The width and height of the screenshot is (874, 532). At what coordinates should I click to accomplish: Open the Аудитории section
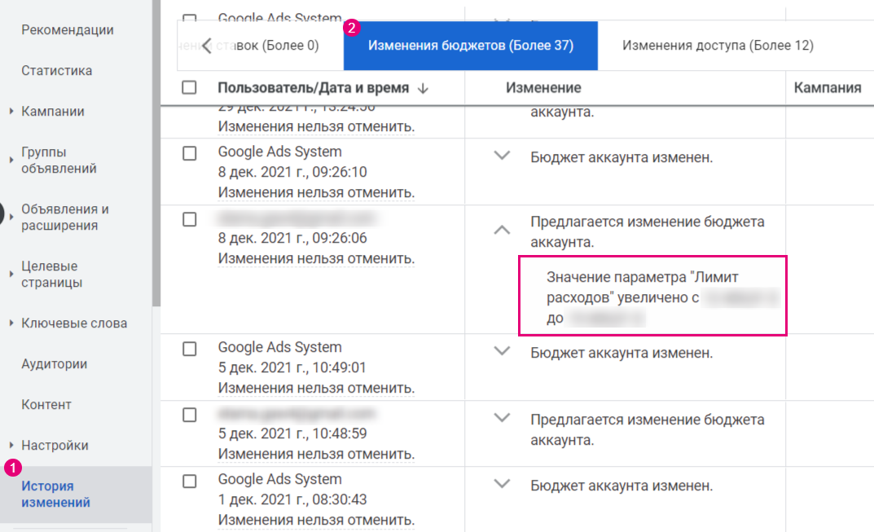[x=55, y=364]
